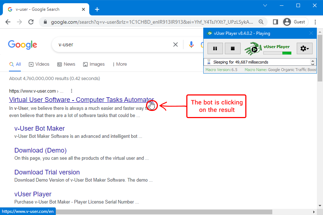View site information via the lock icon
This screenshot has width=323, height=215.
[x=45, y=22]
